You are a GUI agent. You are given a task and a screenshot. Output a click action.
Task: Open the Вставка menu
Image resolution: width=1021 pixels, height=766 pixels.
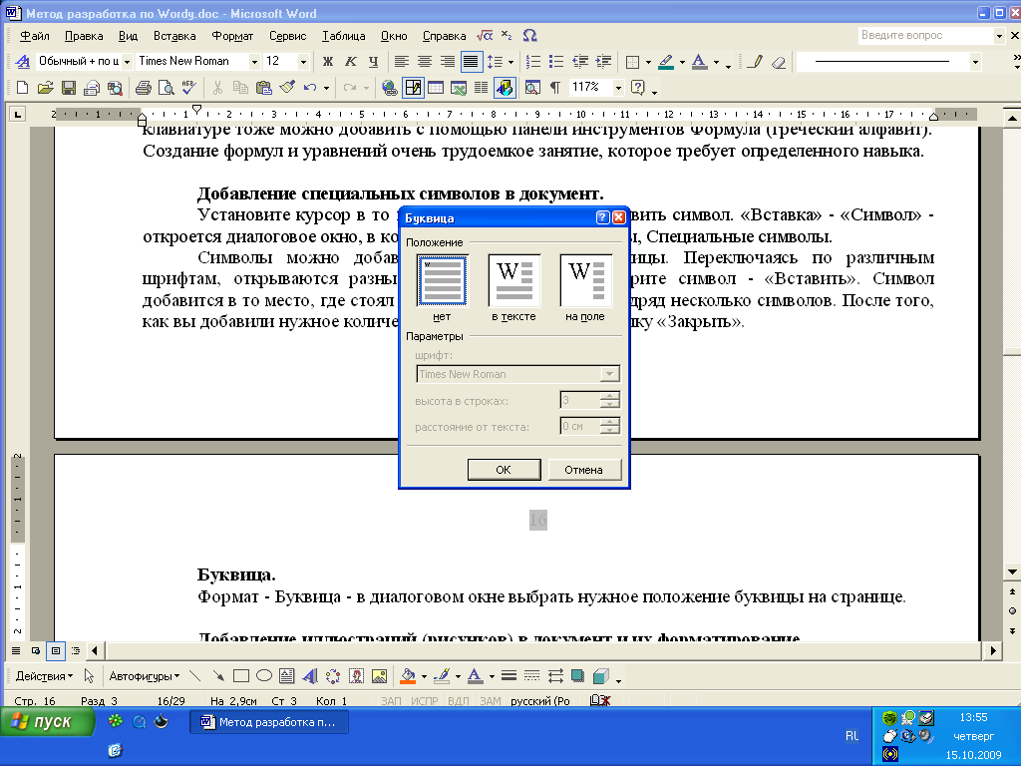pyautogui.click(x=174, y=36)
